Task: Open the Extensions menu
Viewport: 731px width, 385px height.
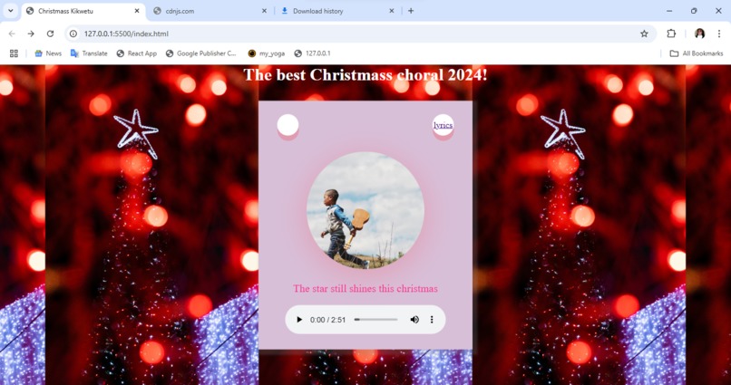Action: tap(671, 34)
